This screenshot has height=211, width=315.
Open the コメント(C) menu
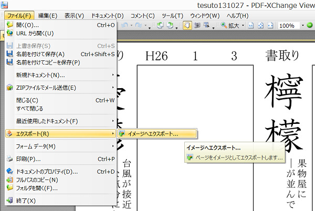[x=142, y=15]
